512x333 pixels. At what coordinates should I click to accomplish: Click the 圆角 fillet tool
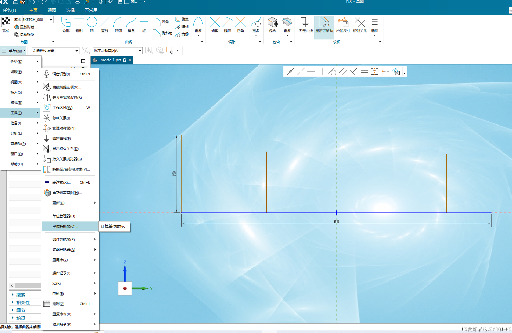160,21
